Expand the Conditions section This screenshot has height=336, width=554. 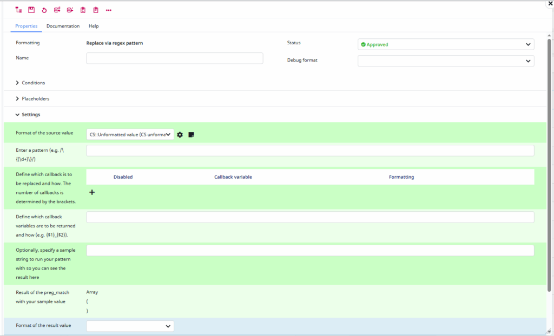click(x=32, y=83)
